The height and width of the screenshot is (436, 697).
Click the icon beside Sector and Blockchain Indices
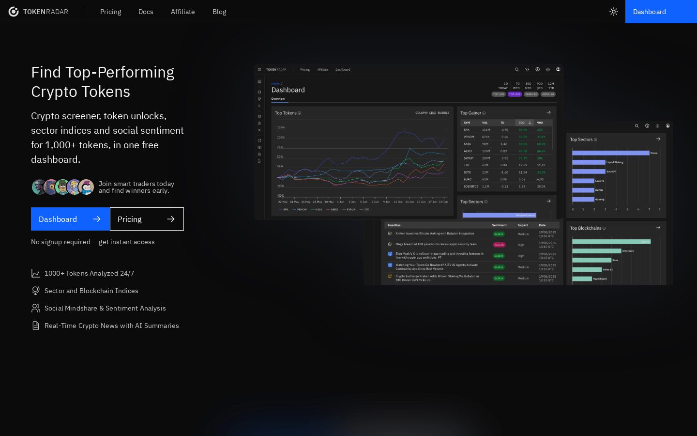coord(36,291)
